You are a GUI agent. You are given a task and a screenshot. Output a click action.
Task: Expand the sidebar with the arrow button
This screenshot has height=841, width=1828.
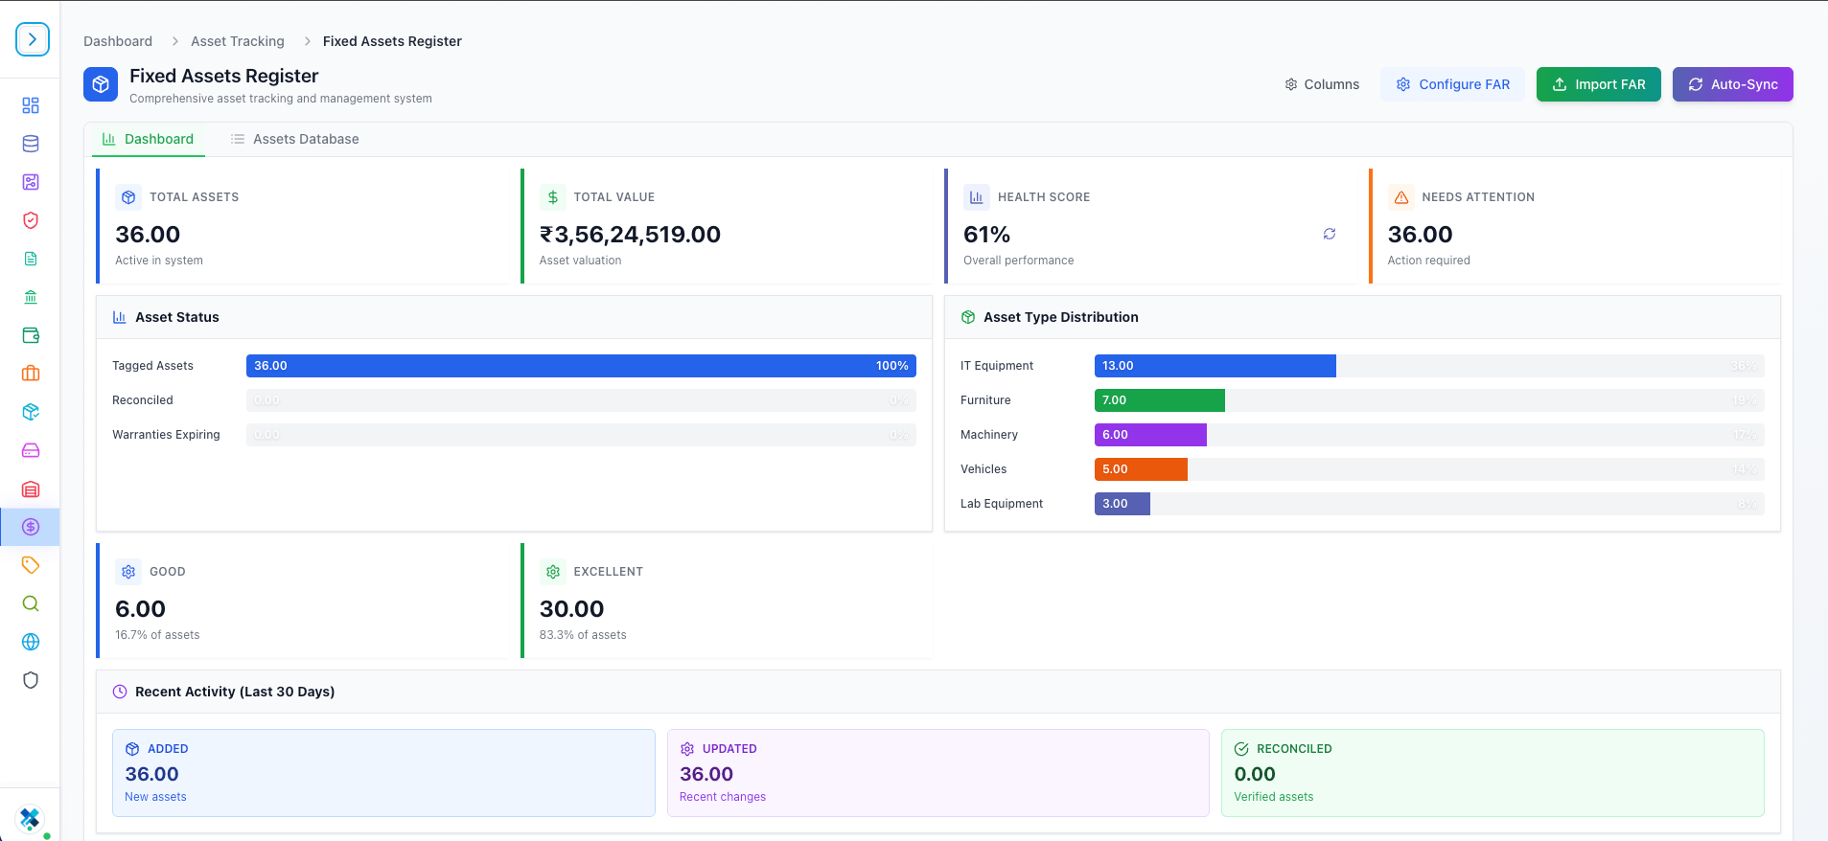point(32,39)
